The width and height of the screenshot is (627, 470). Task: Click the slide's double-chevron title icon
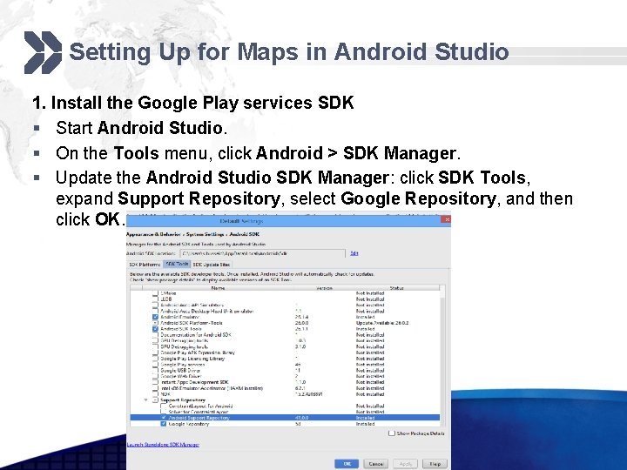pos(44,52)
